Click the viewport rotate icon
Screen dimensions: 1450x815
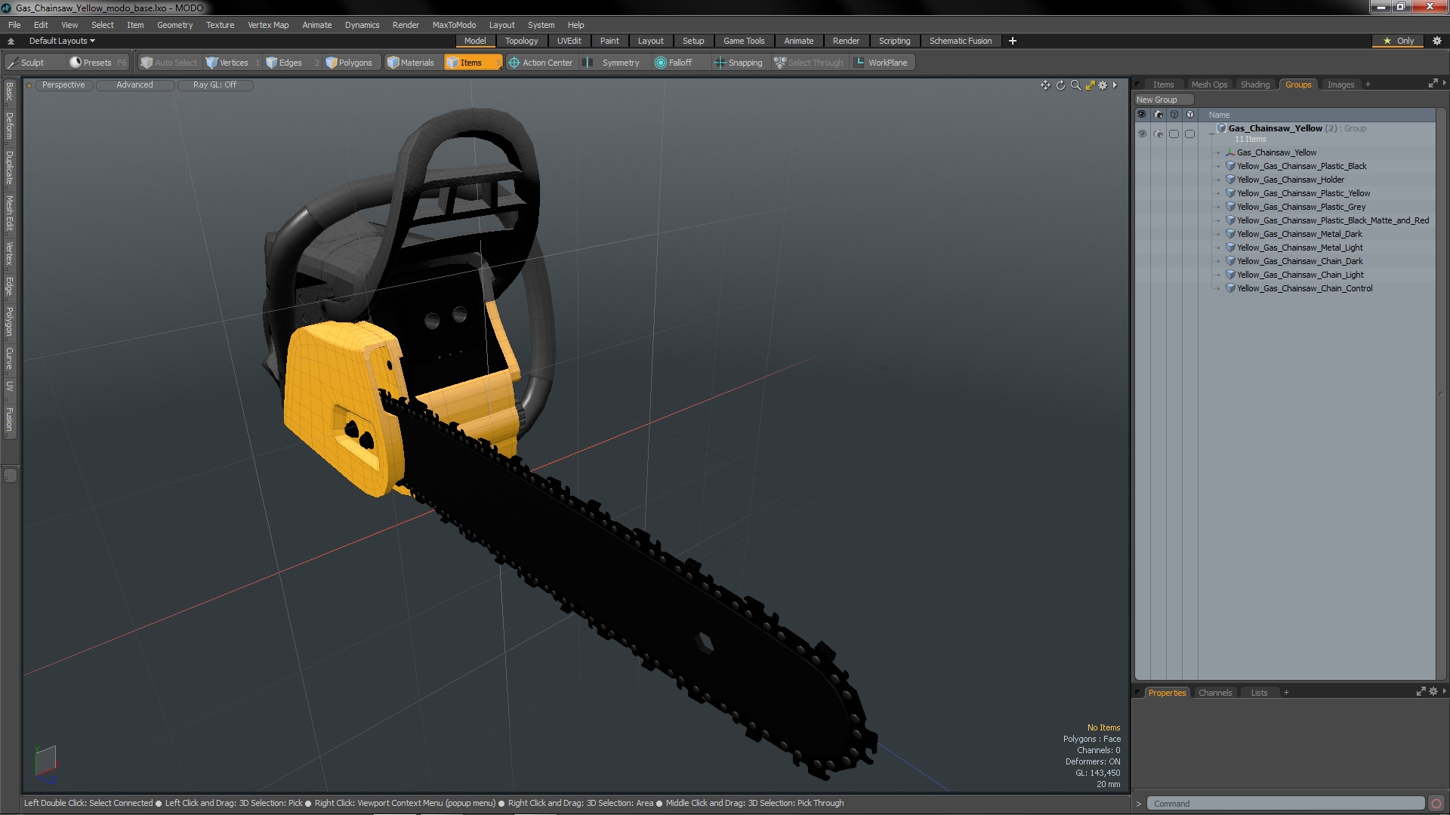[x=1060, y=85]
